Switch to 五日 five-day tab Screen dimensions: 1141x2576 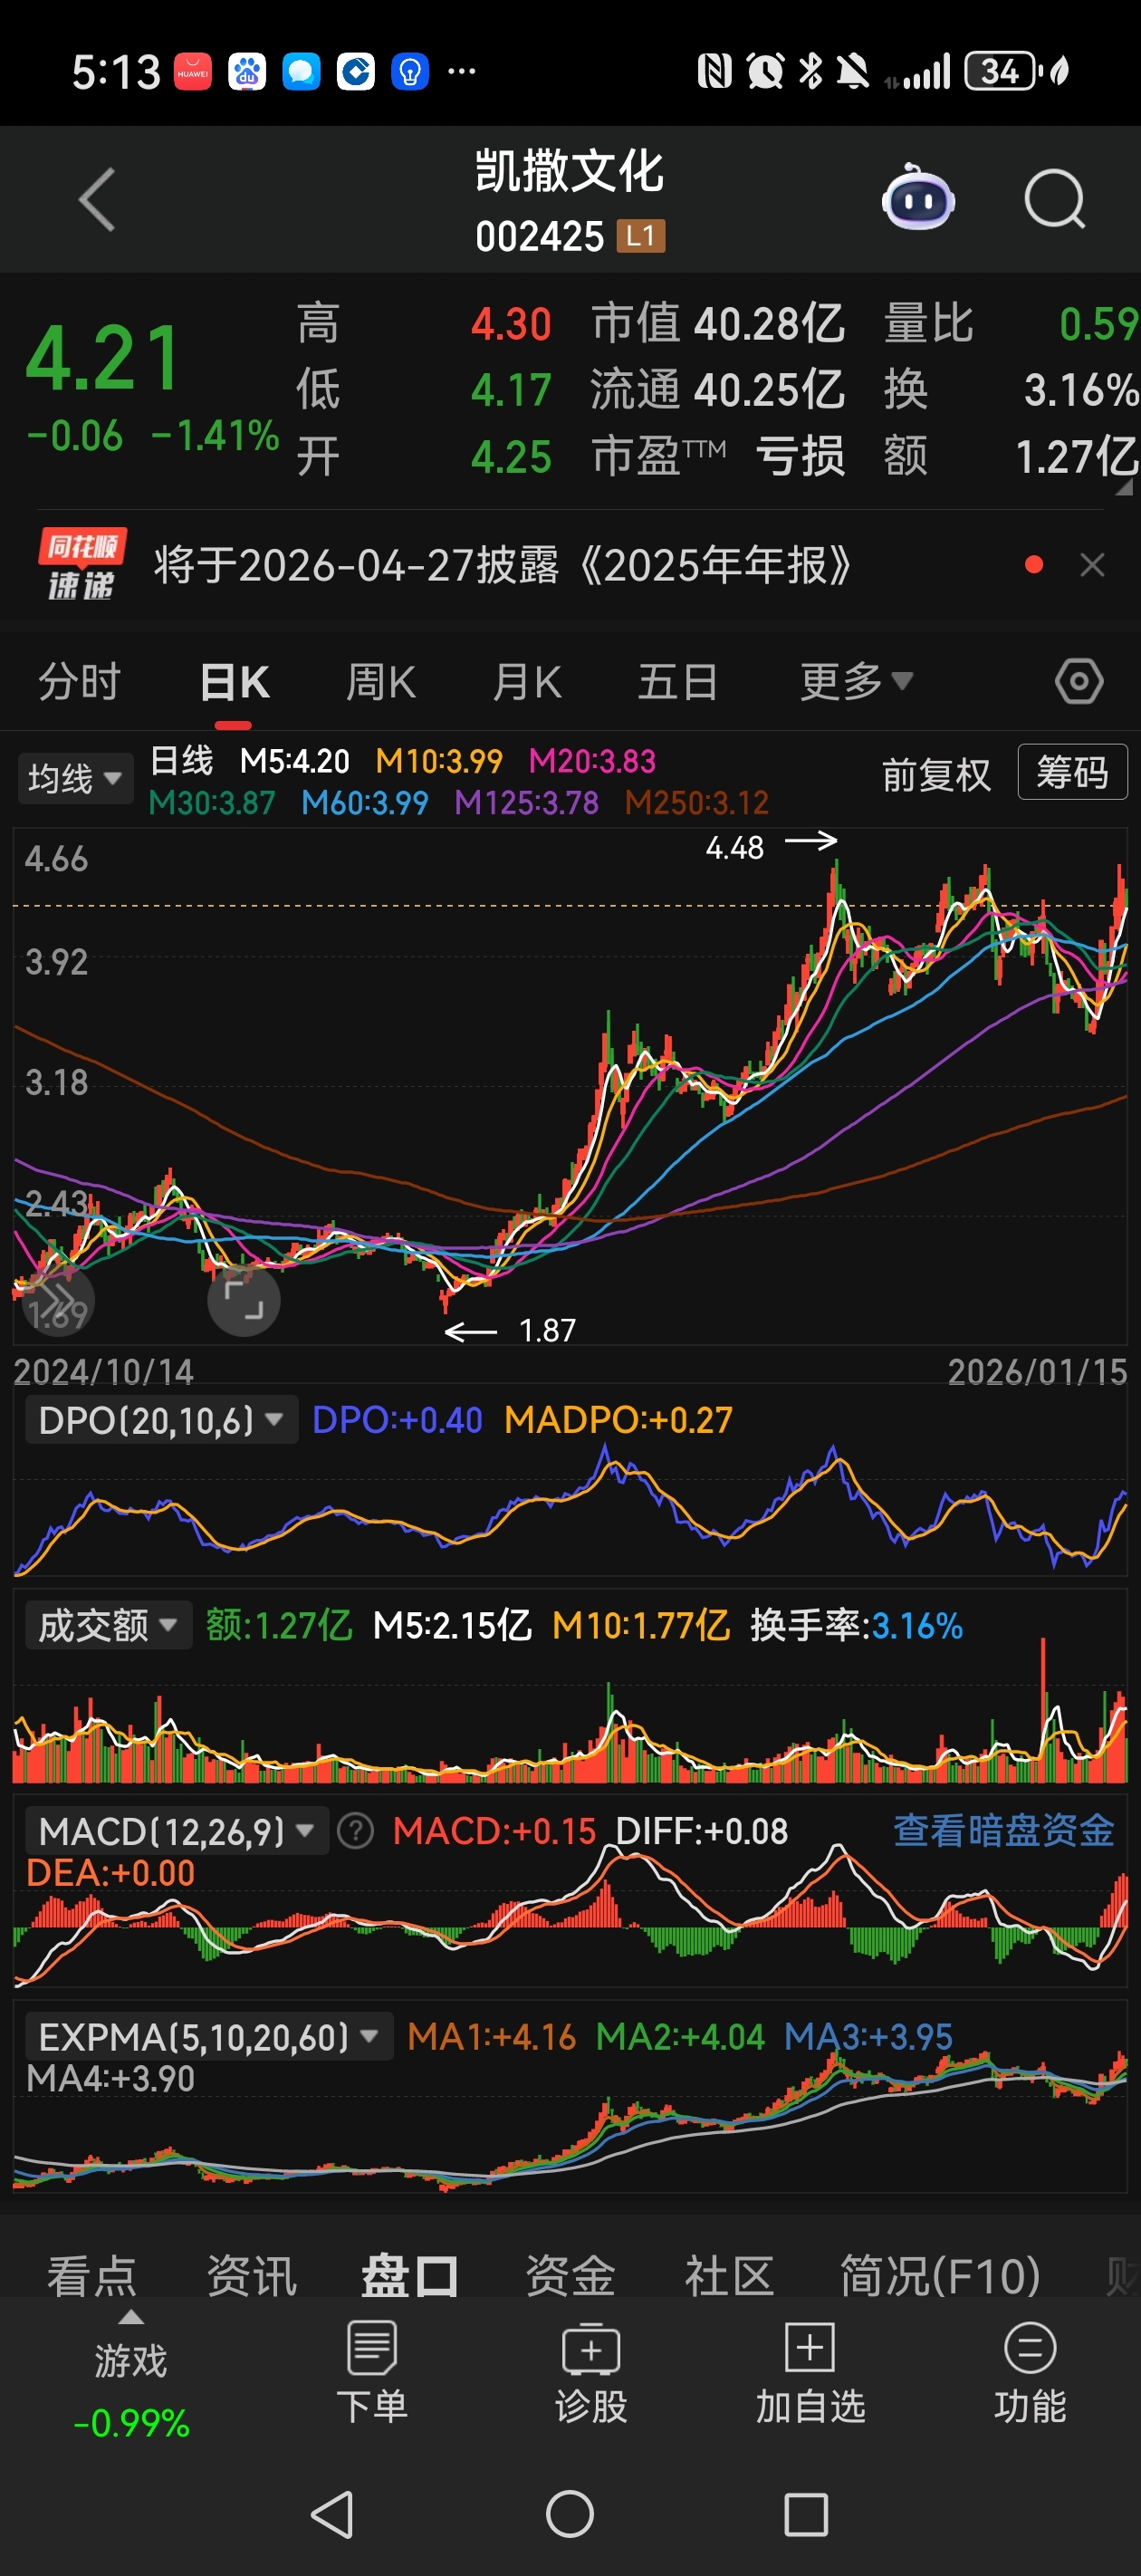click(678, 682)
